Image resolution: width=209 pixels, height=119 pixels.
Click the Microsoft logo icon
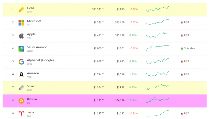pos(21,22)
